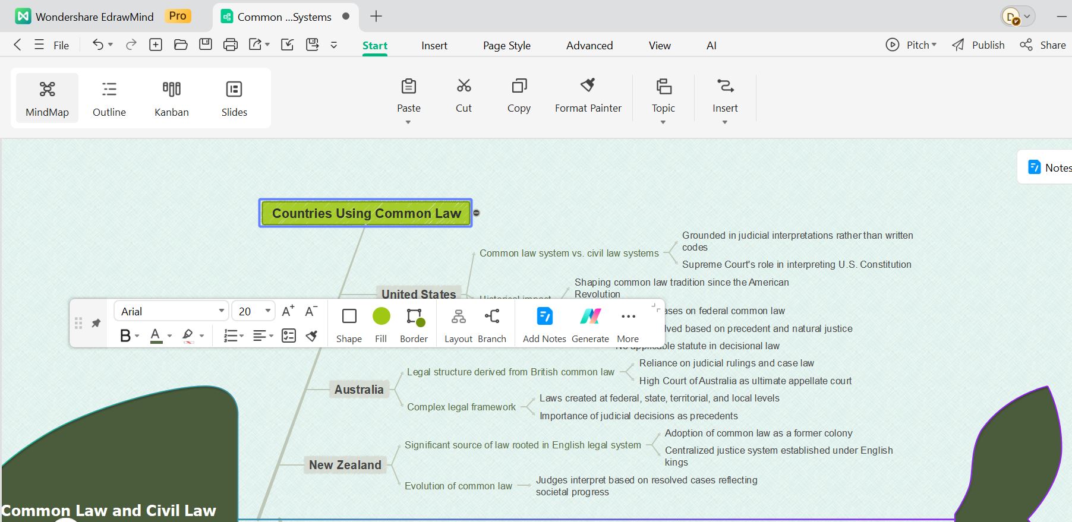Open the Page Style tab
This screenshot has height=522, width=1072.
[507, 46]
